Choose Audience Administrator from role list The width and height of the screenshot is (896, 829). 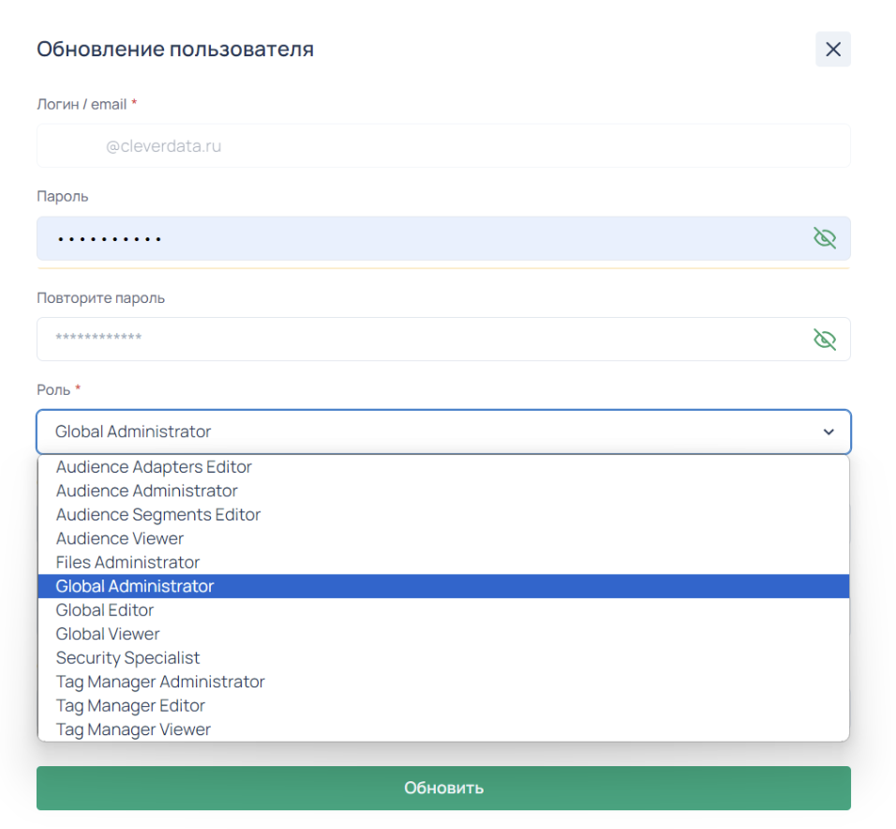coord(443,491)
